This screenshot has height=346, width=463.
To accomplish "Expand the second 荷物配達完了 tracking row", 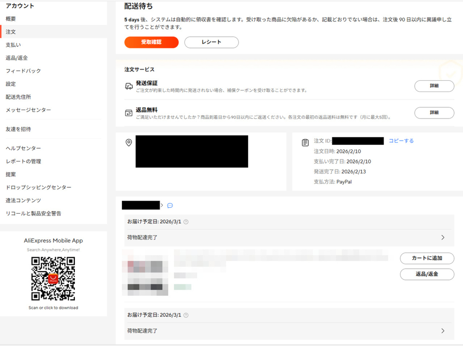I will pyautogui.click(x=289, y=331).
